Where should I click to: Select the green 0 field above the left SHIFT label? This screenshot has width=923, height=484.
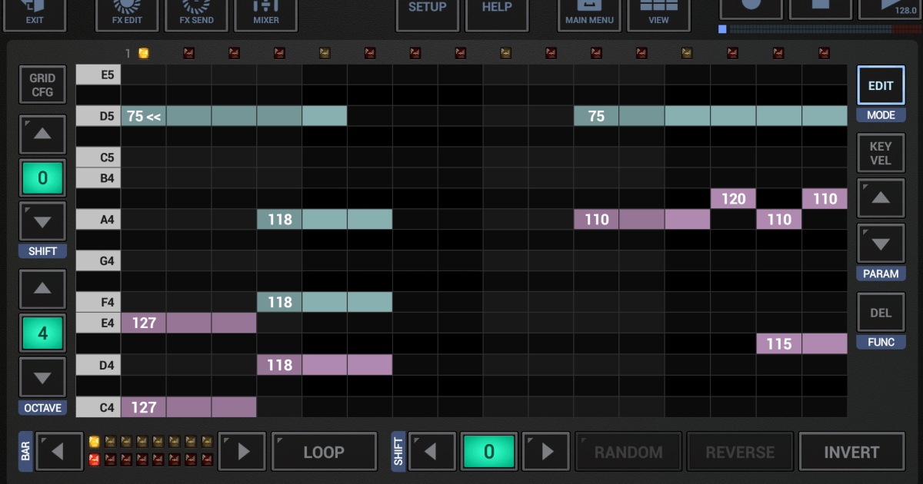pos(42,178)
